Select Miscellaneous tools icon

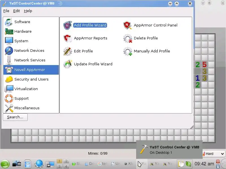tap(9, 108)
